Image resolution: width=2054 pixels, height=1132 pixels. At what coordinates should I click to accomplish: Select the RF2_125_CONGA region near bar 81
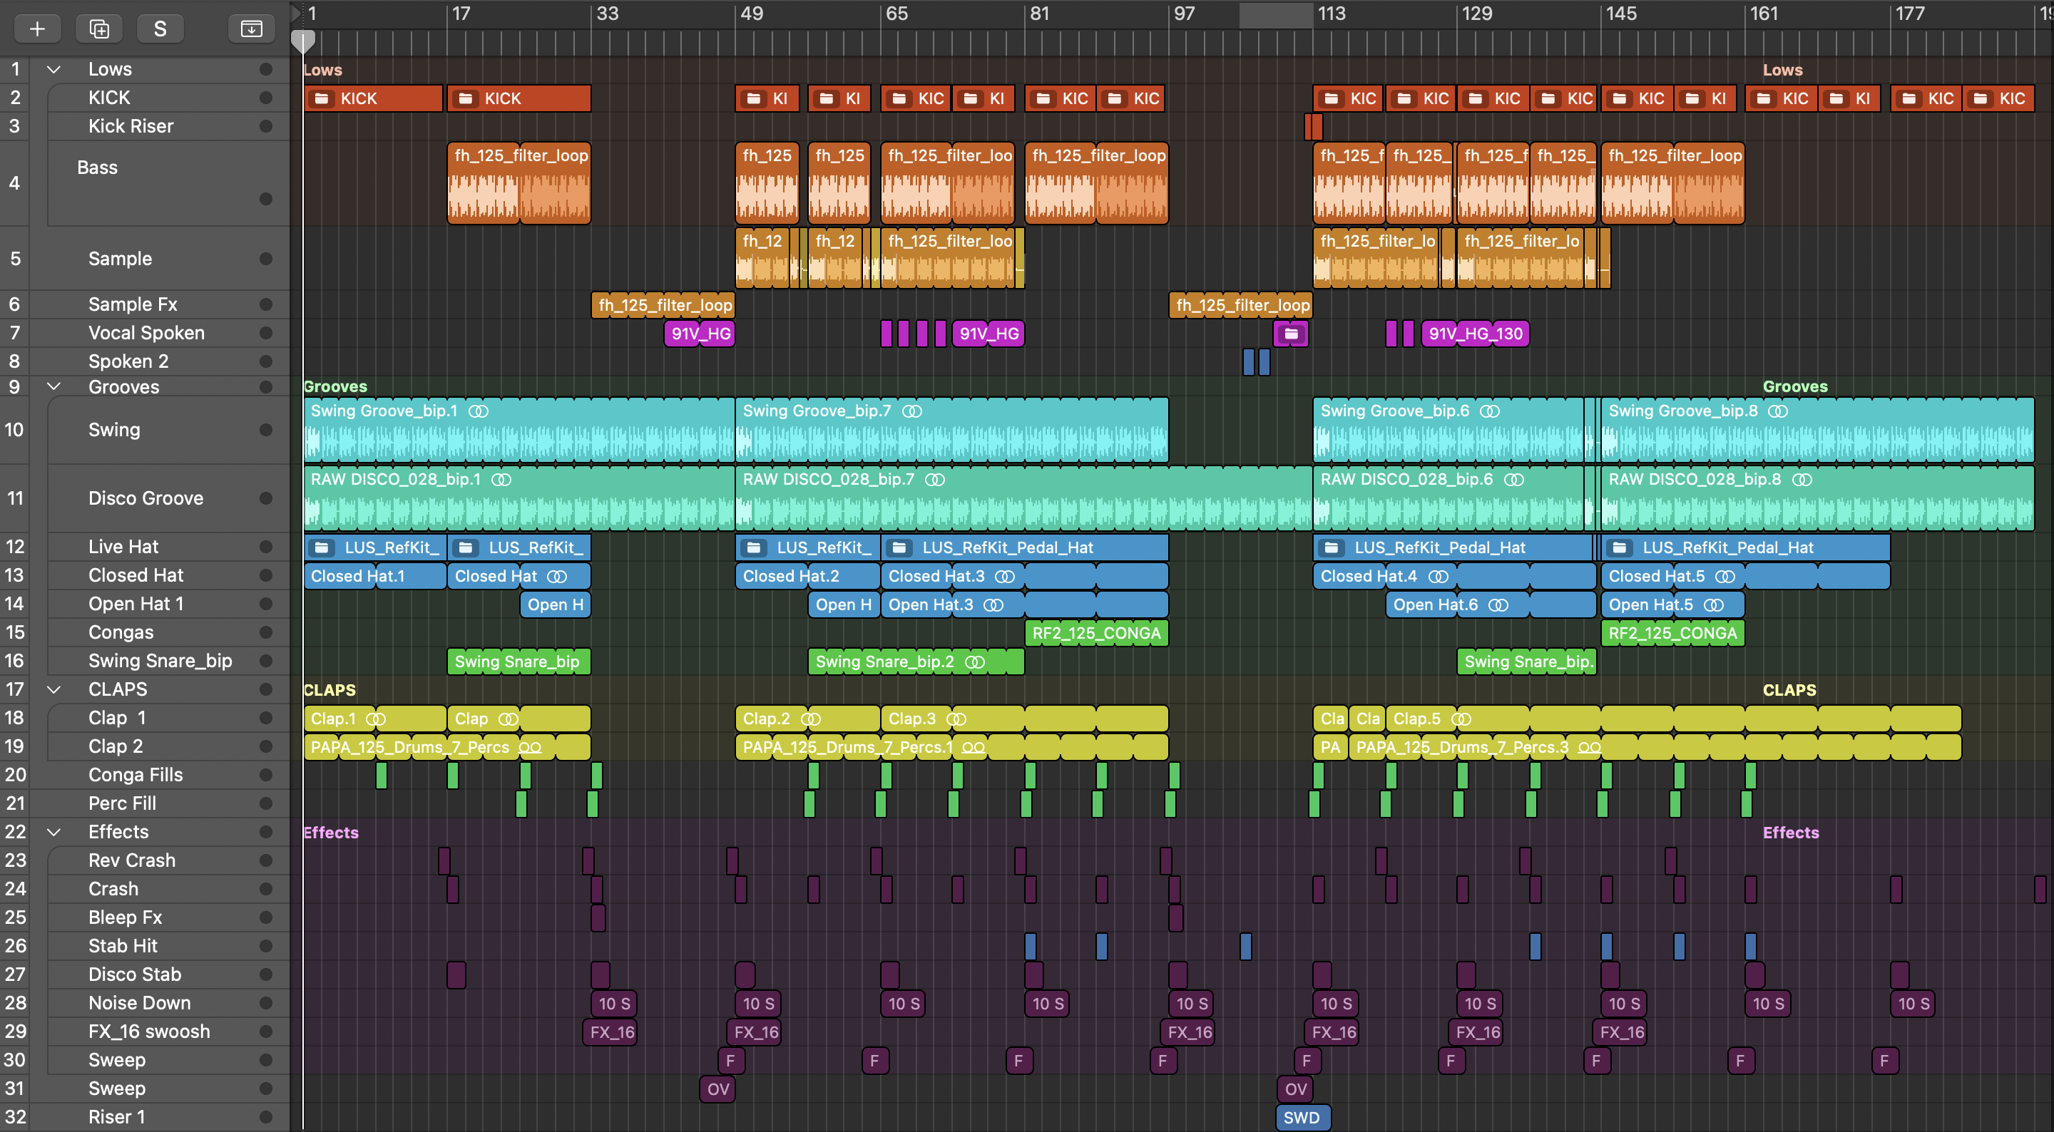tap(1095, 633)
